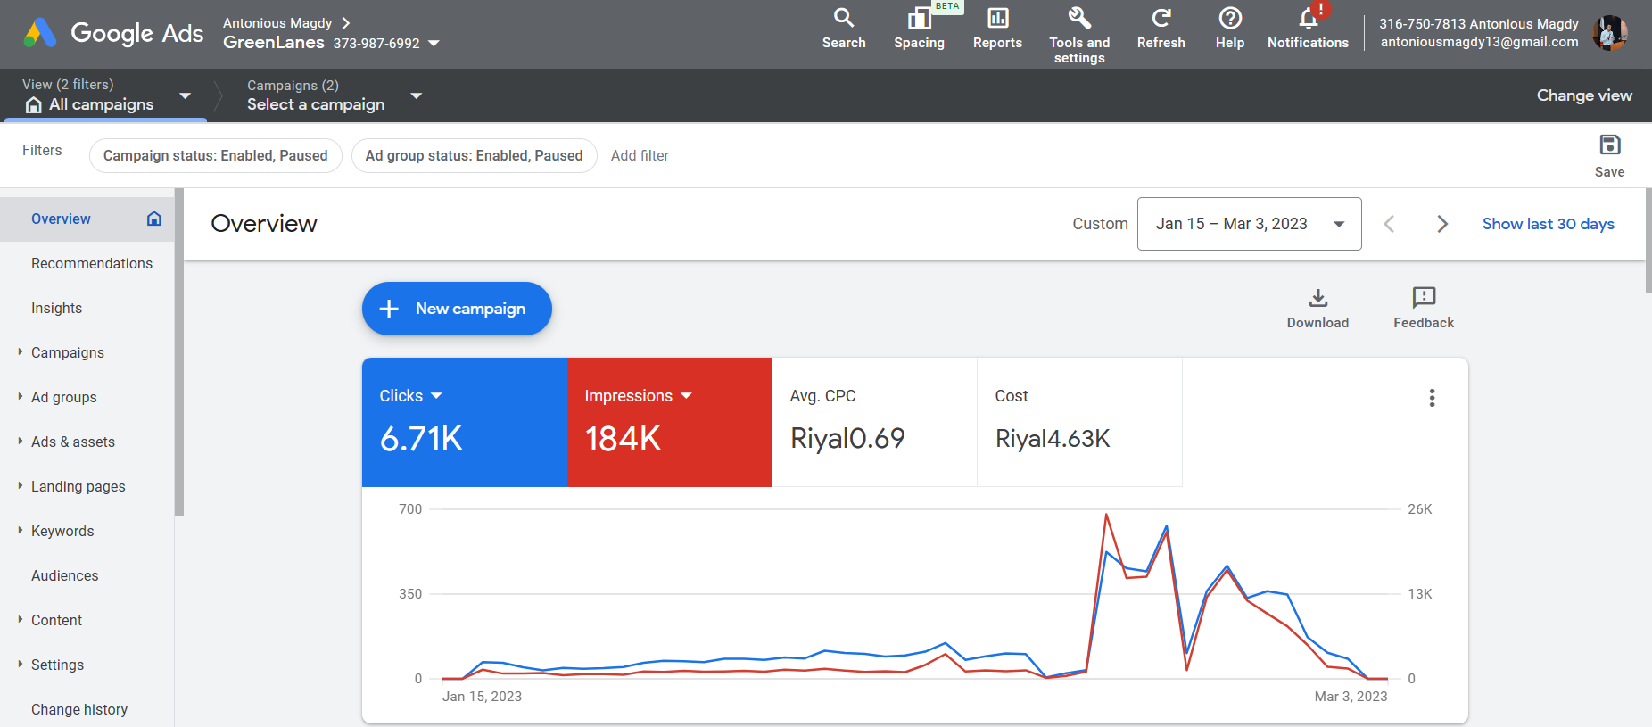Click the Add filter field

tap(640, 155)
